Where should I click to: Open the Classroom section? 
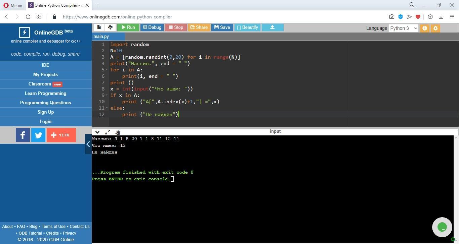coord(46,84)
